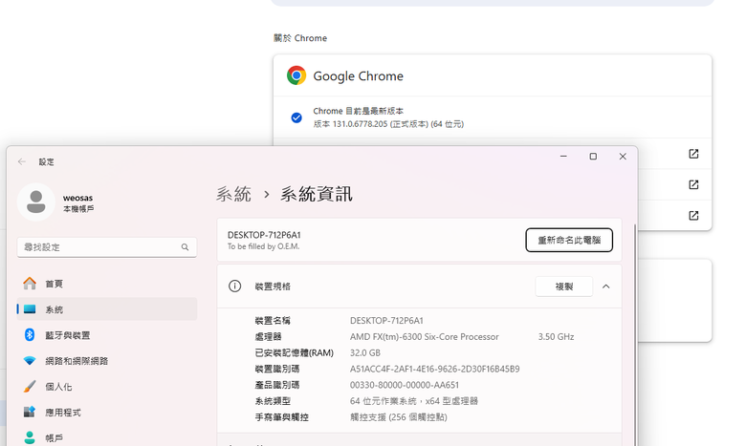
Task: Open 個人化 settings
Action: (x=106, y=386)
